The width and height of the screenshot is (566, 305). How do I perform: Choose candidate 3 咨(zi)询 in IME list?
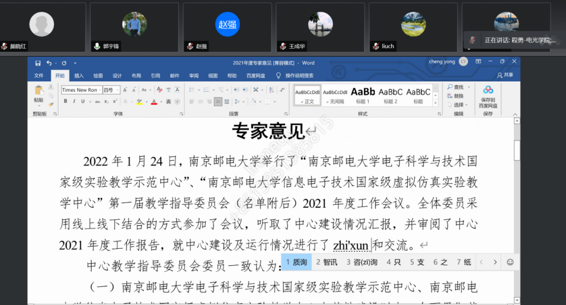[x=362, y=262]
